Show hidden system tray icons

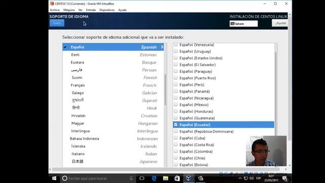[240, 178]
